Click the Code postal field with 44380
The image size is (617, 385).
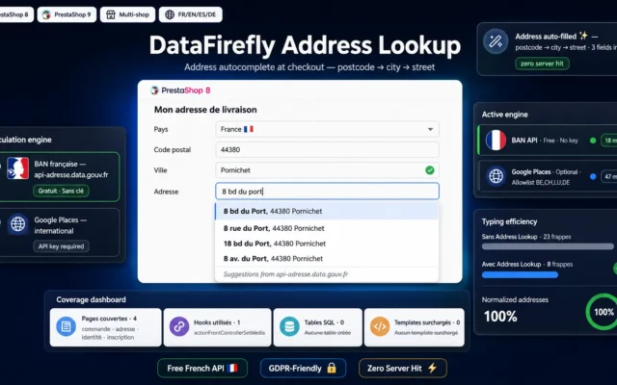327,150
